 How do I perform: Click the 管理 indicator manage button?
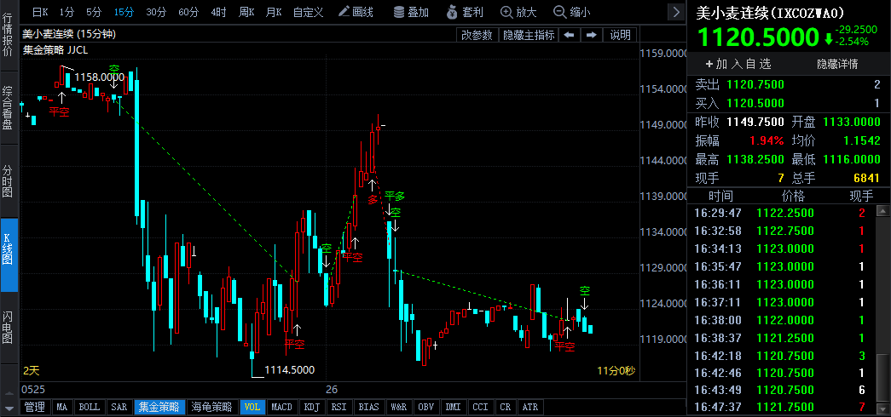[x=35, y=407]
